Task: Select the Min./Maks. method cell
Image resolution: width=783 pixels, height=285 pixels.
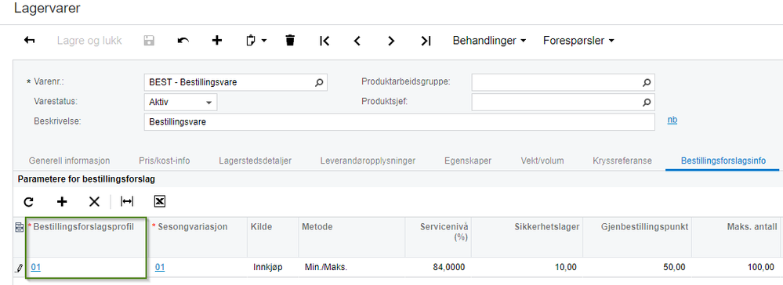Action: (352, 268)
